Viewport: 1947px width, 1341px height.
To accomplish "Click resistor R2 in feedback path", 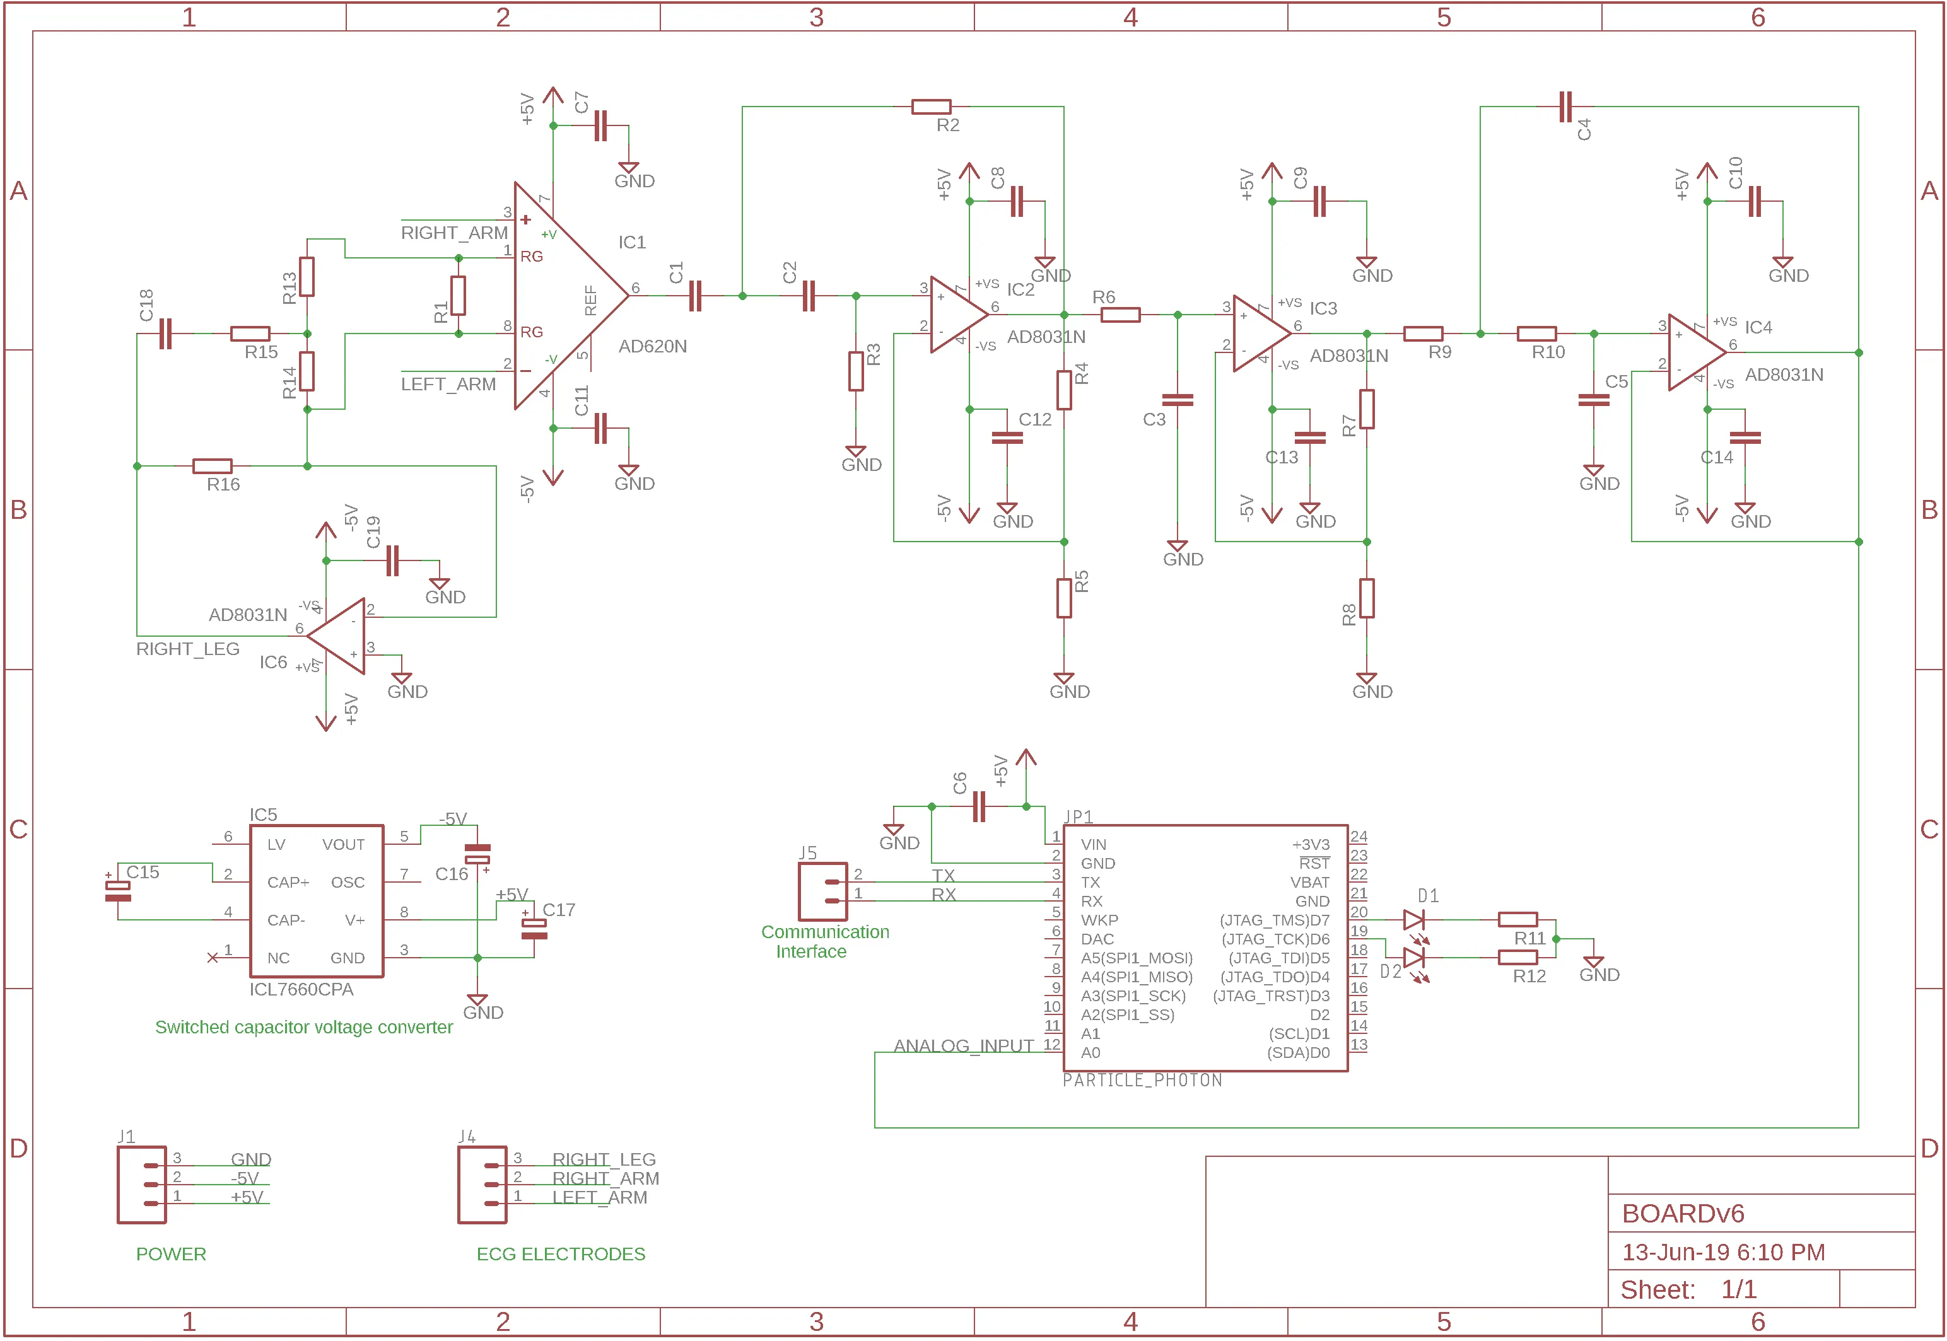I will pos(931,107).
